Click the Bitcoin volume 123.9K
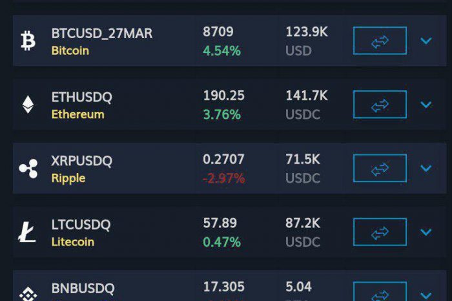 pos(307,32)
